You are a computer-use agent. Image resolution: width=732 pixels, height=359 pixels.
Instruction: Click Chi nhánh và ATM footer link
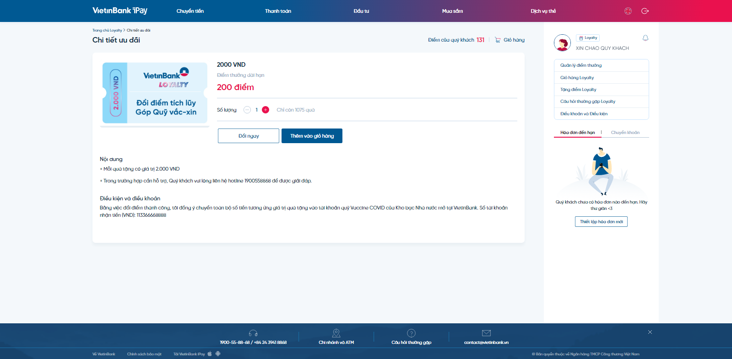(336, 343)
